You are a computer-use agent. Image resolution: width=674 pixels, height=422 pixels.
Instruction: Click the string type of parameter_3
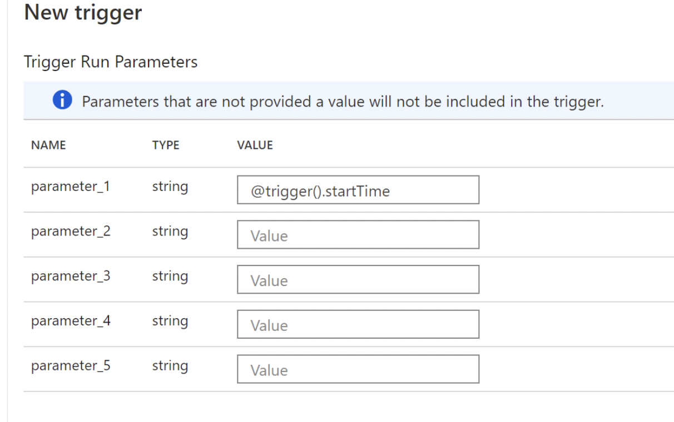point(170,277)
